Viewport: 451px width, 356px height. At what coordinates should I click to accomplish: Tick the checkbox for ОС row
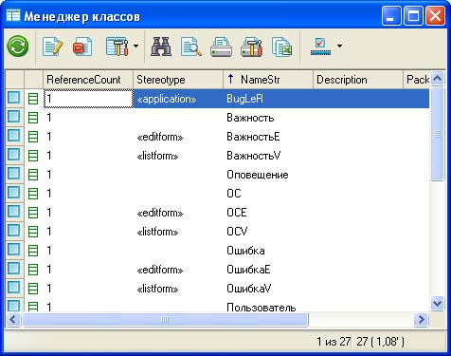pyautogui.click(x=14, y=193)
